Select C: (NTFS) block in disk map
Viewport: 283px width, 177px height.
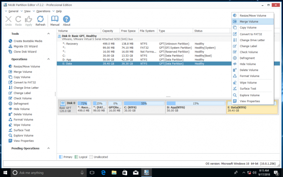(144, 107)
